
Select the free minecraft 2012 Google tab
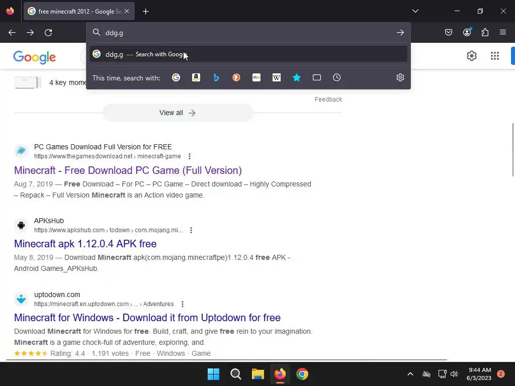[x=79, y=12]
